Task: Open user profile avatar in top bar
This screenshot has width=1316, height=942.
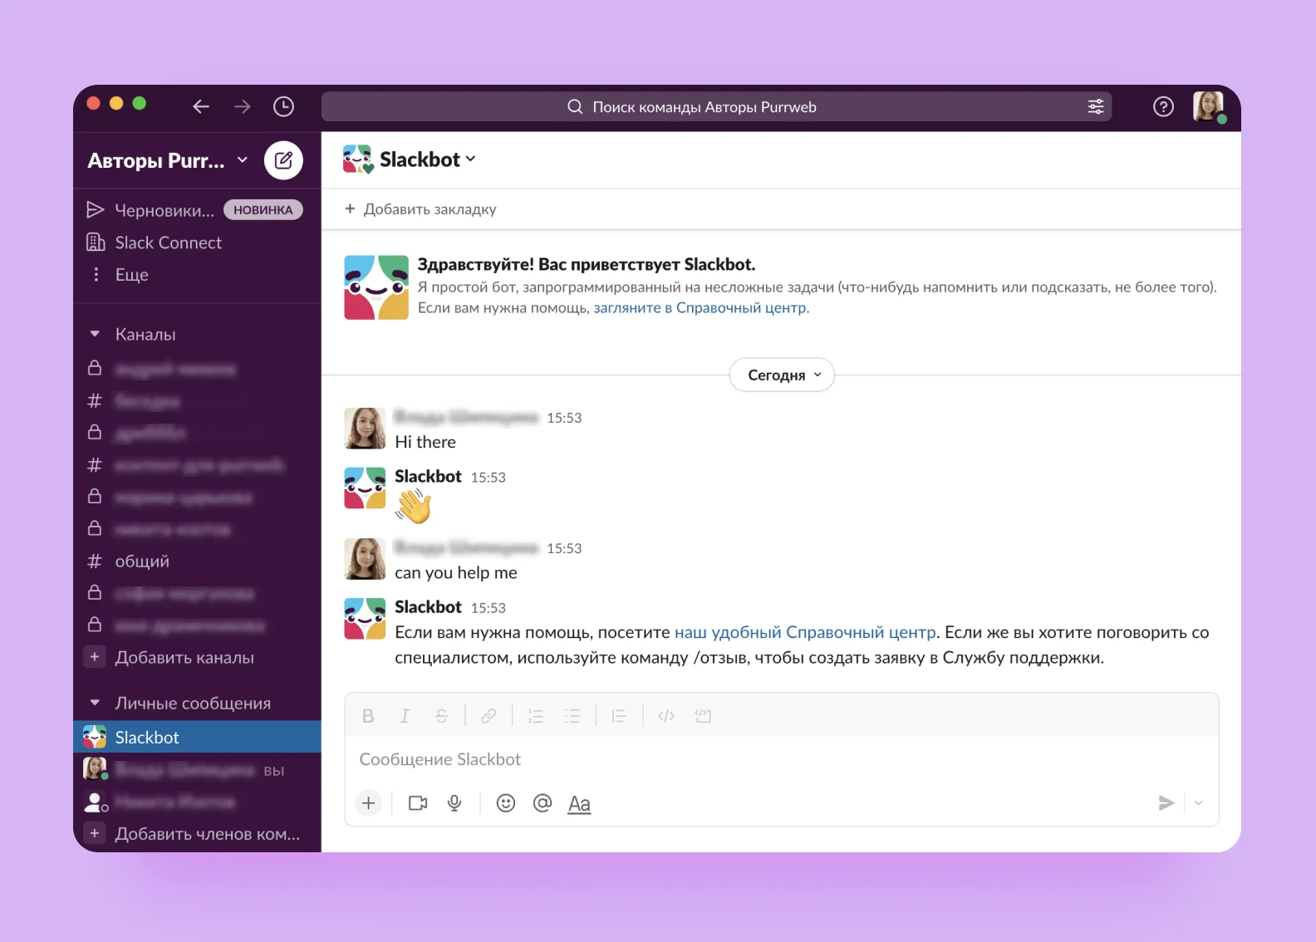Action: pos(1209,106)
